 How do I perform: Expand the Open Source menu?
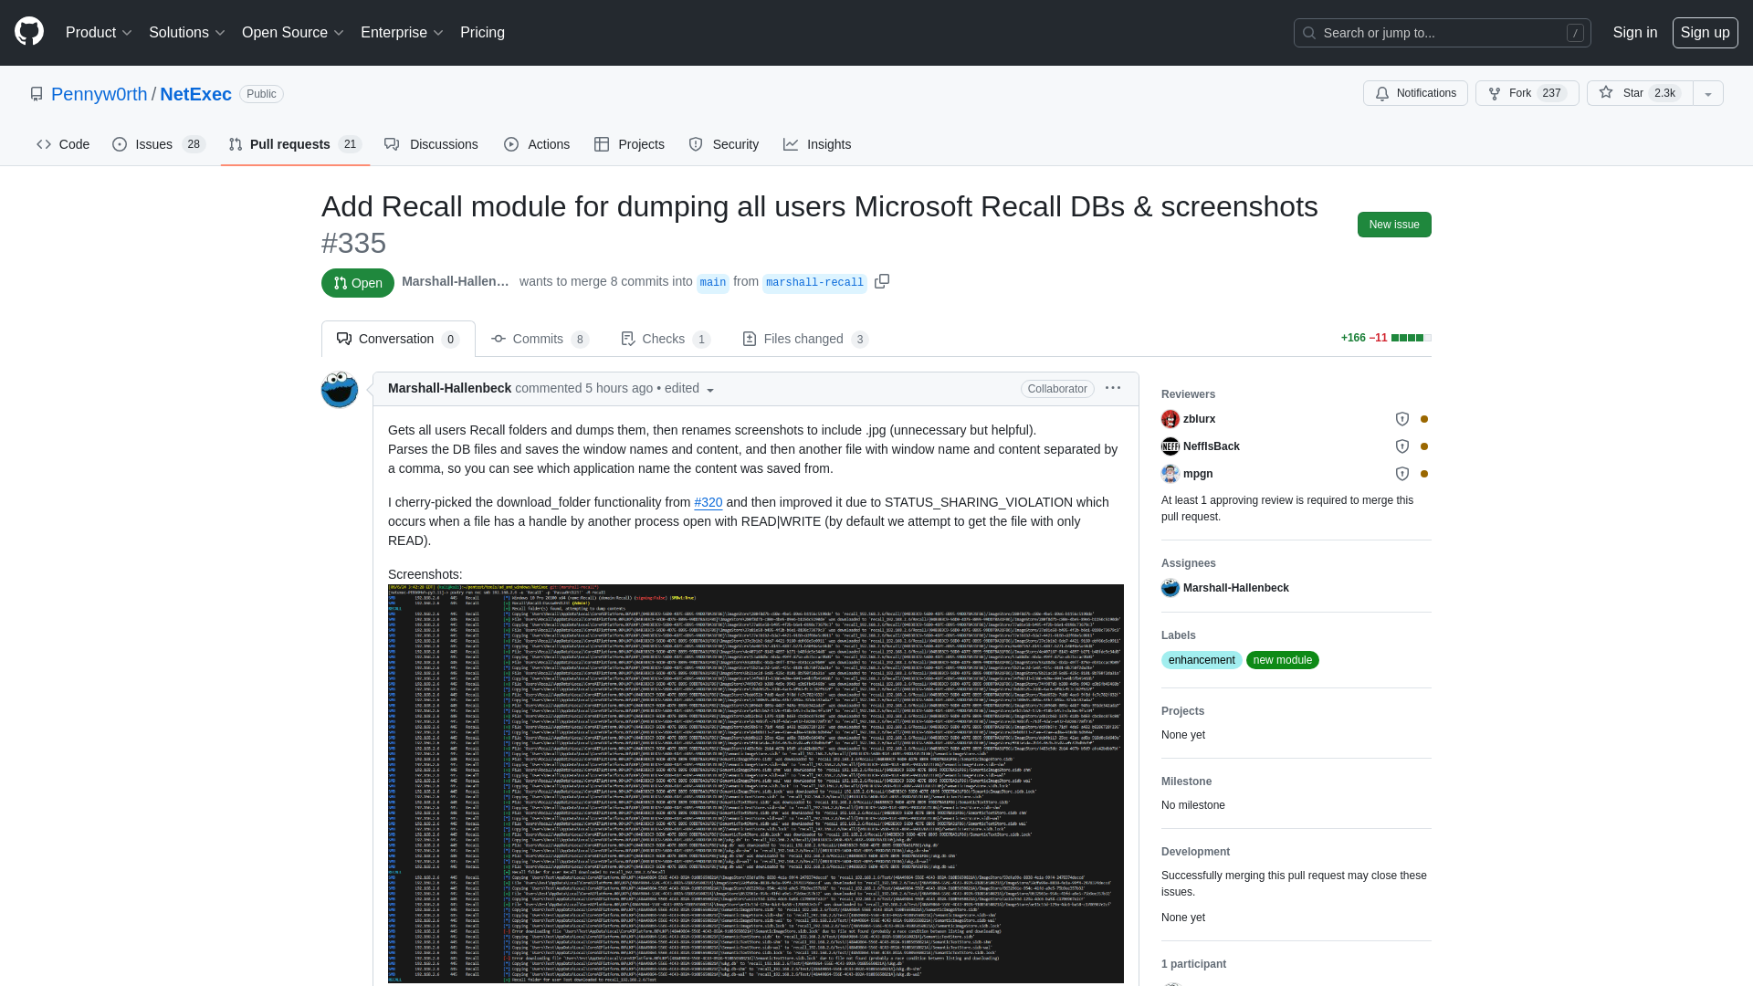pyautogui.click(x=293, y=32)
